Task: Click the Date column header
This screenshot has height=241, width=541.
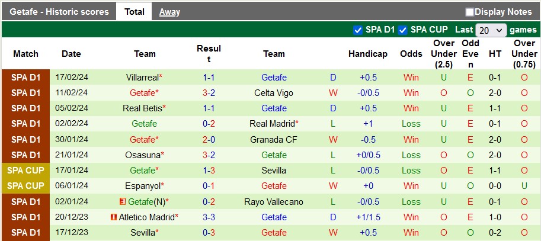Action: point(71,54)
